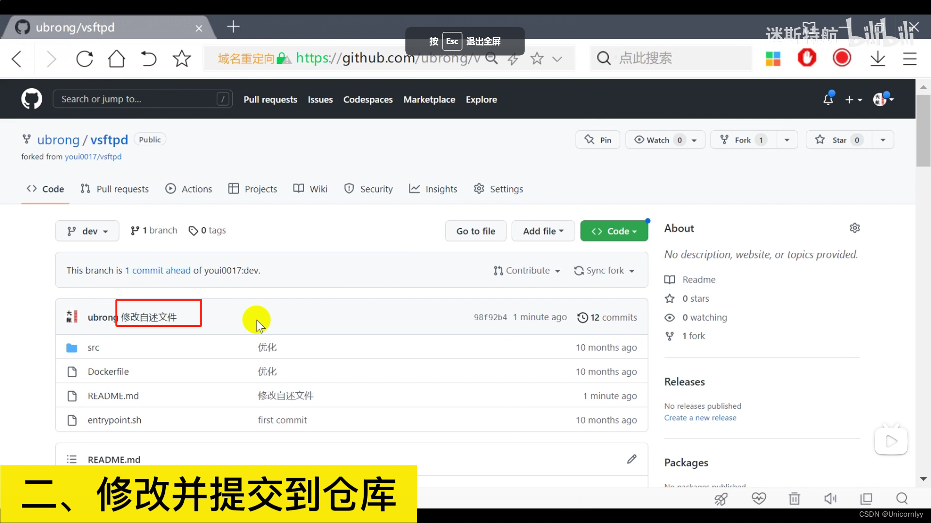Click Create a new release link
The image size is (931, 523).
click(700, 418)
